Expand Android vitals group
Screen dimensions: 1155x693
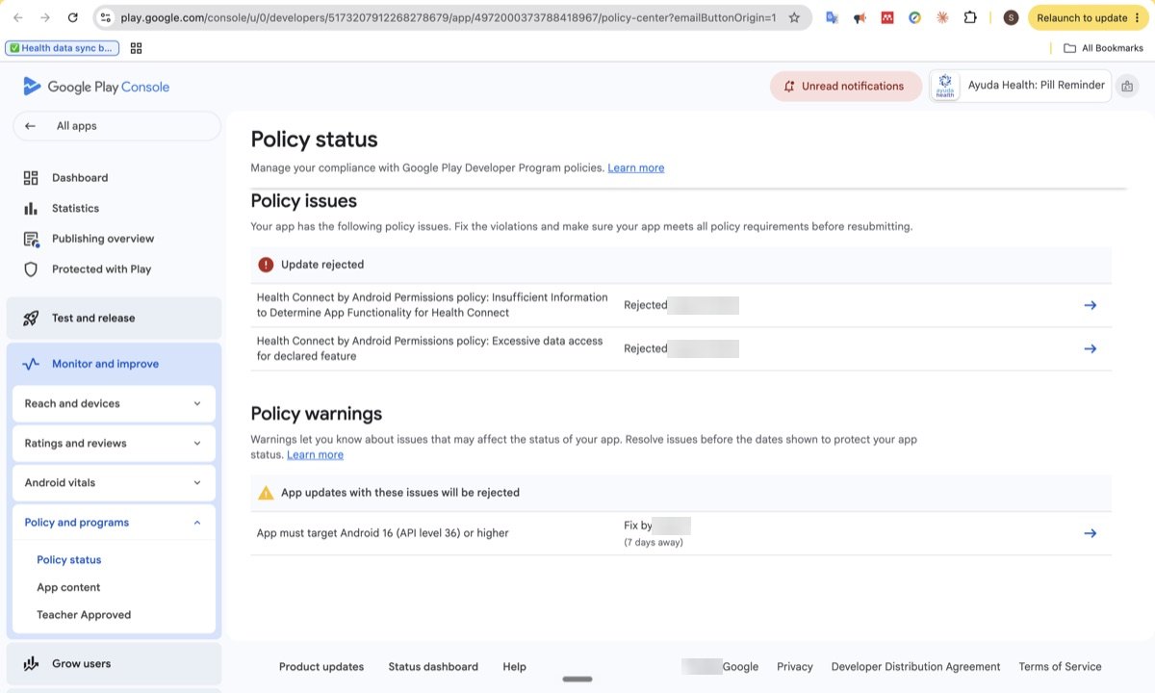click(114, 482)
